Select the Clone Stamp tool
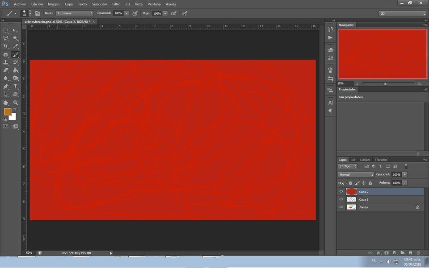429x268 pixels. tap(5, 62)
